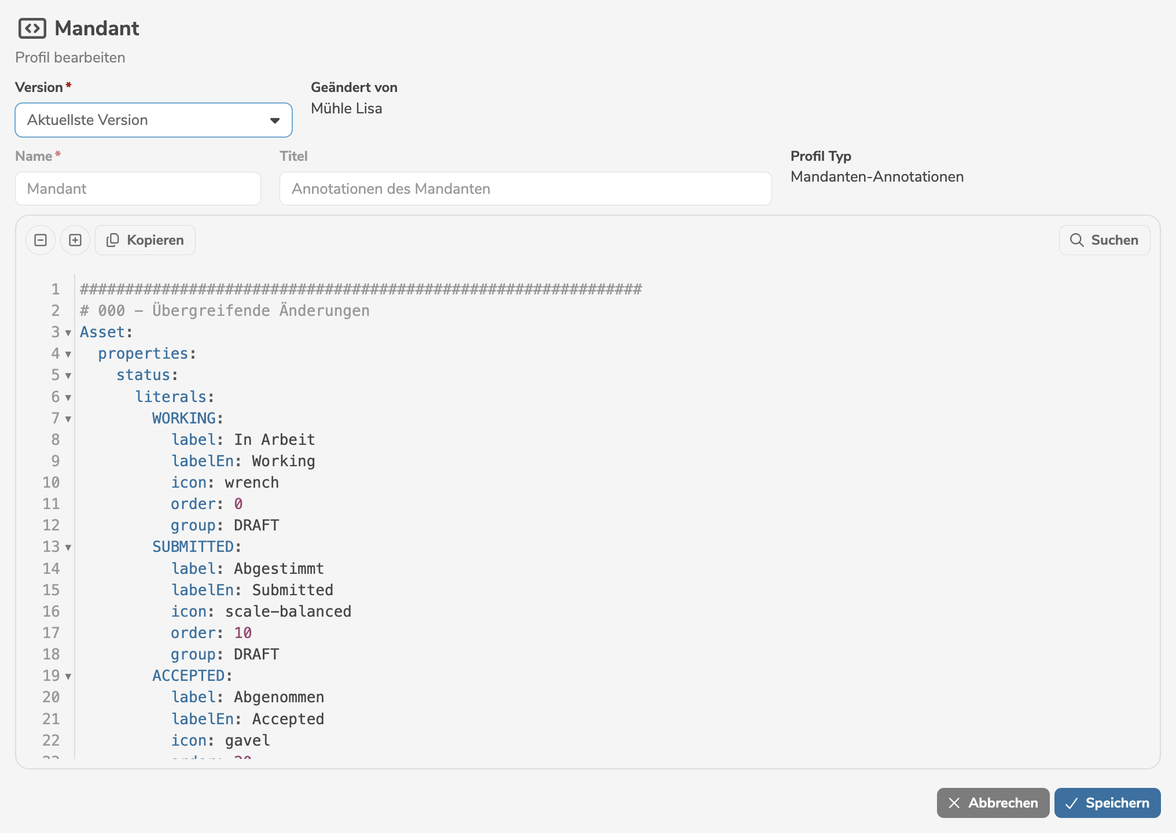Click Kopieren copy button
Viewport: 1176px width, 833px height.
pyautogui.click(x=145, y=240)
